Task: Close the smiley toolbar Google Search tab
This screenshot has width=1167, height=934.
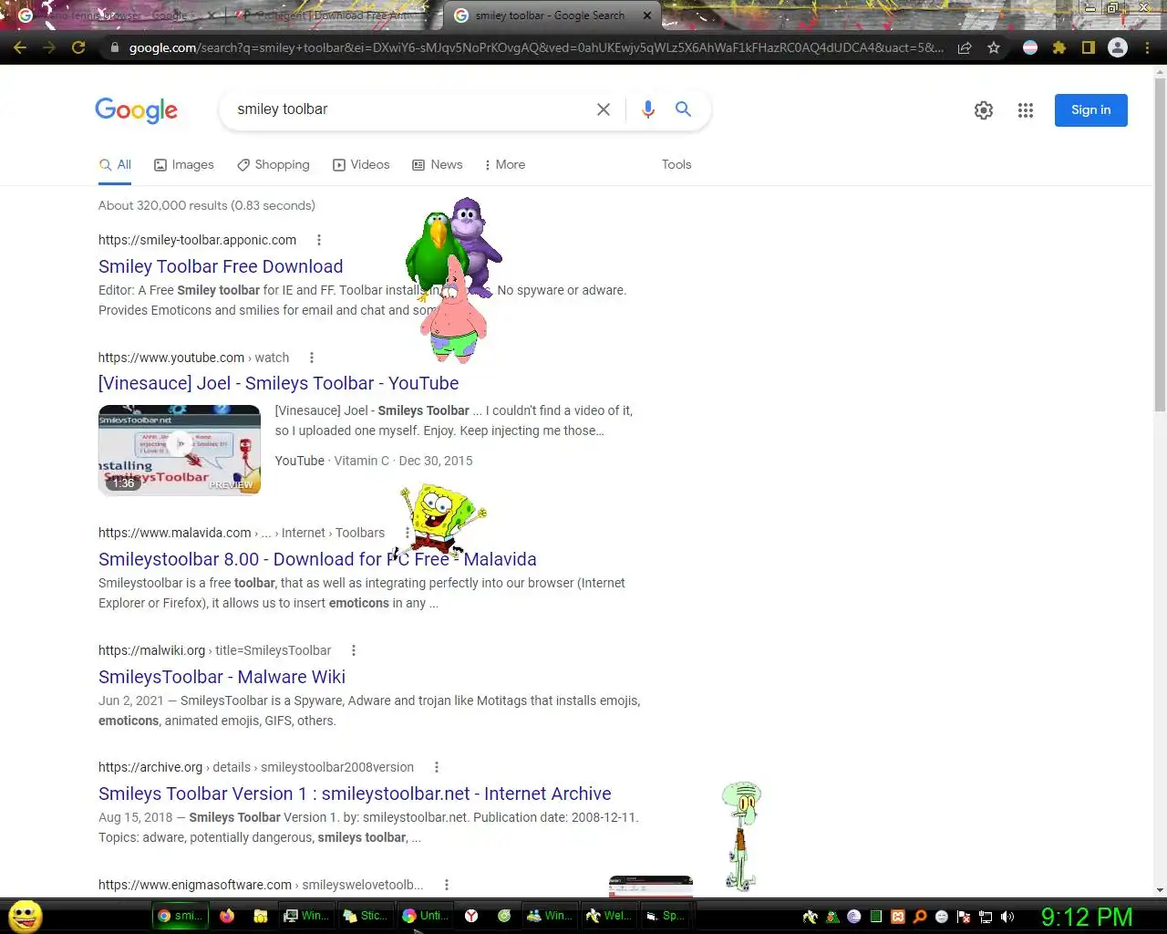Action: coord(647,16)
